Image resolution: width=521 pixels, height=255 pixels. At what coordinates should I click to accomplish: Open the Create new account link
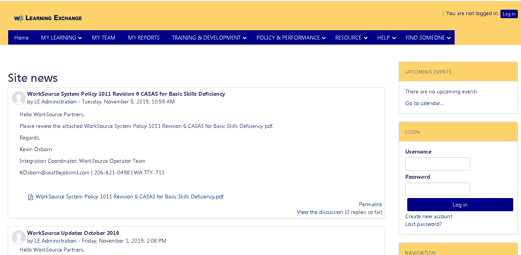pyautogui.click(x=429, y=216)
